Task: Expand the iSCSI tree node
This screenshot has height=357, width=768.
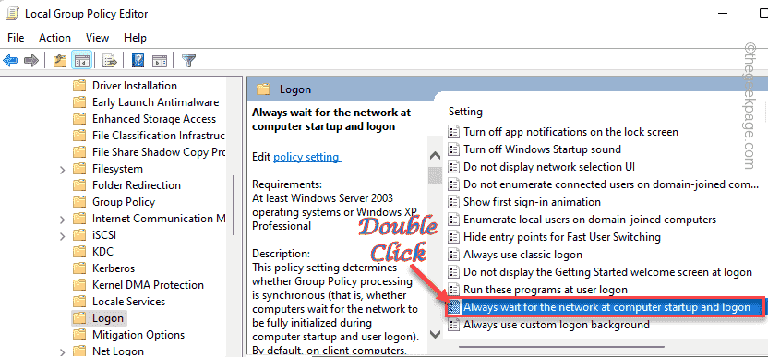Action: pos(62,236)
